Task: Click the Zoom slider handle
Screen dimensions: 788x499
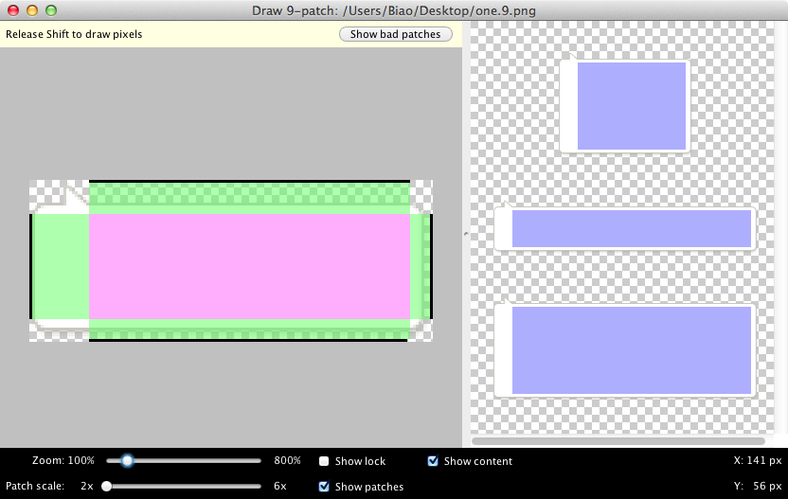Action: click(128, 460)
